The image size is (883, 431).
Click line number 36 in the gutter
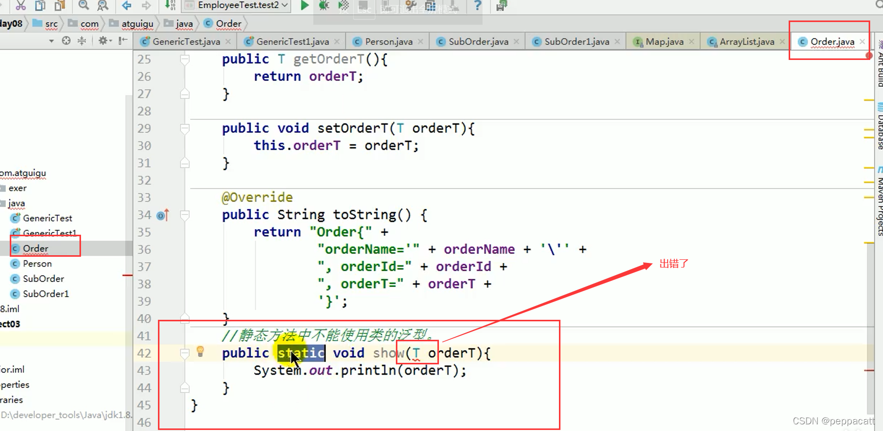[144, 250]
